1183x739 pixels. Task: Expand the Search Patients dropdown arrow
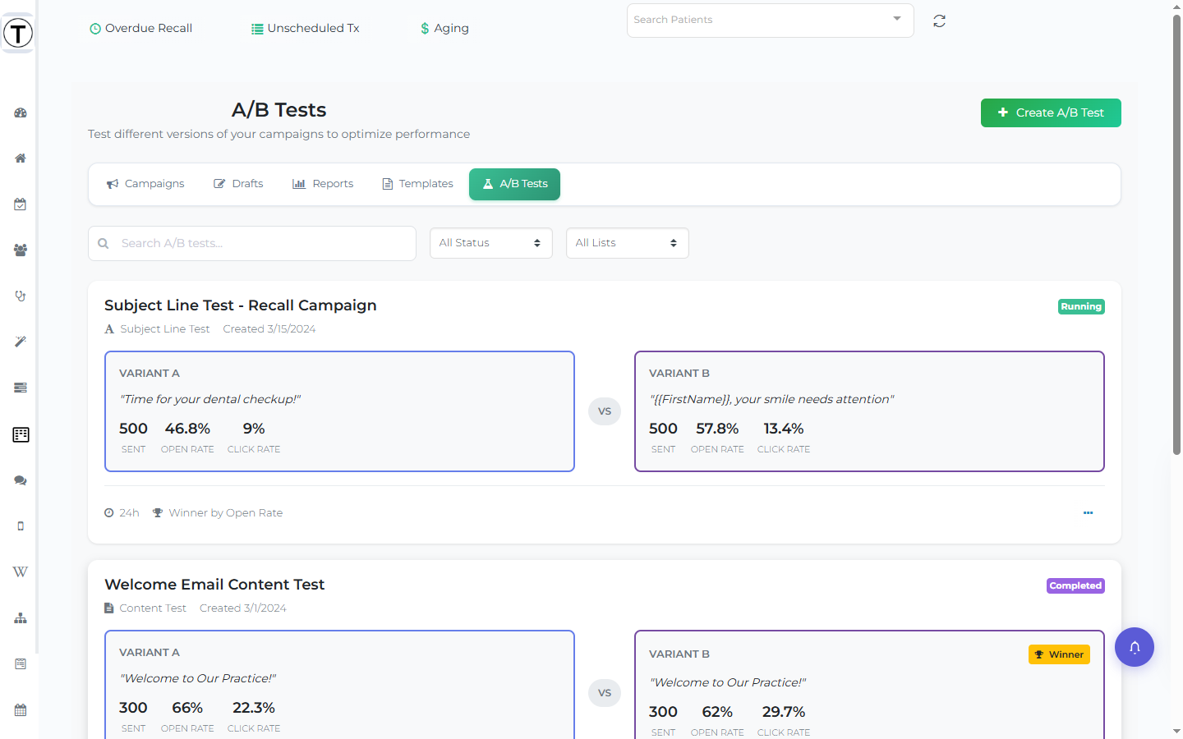coord(897,19)
